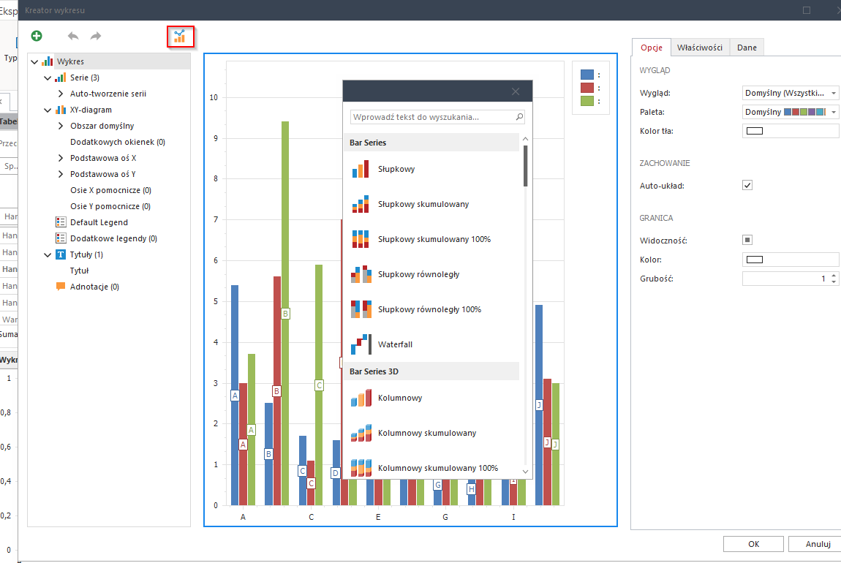Viewport: 841px width, 563px height.
Task: Open the border Kolor swatch
Action: coord(790,260)
